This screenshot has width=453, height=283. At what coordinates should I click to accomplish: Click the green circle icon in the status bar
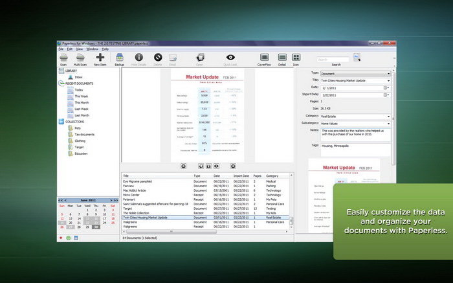[69, 238]
